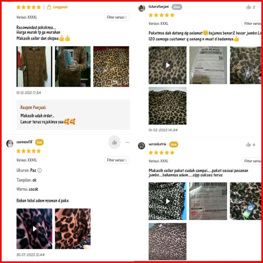
Task: Open hanging leopard dress photo
Action: pyautogui.click(x=34, y=67)
